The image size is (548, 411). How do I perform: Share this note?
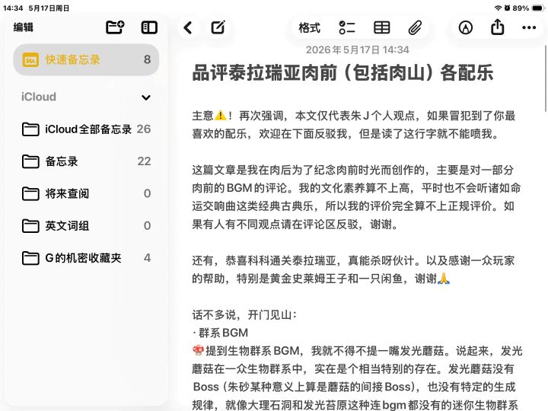coord(497,27)
